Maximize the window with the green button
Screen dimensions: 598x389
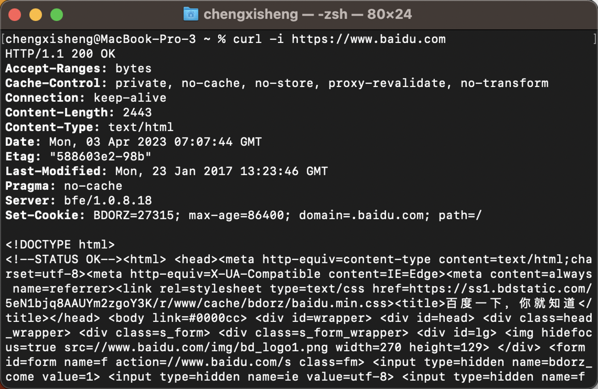pyautogui.click(x=57, y=15)
